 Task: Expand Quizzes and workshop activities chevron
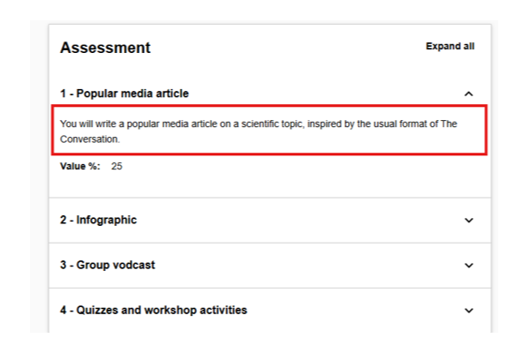pos(468,311)
